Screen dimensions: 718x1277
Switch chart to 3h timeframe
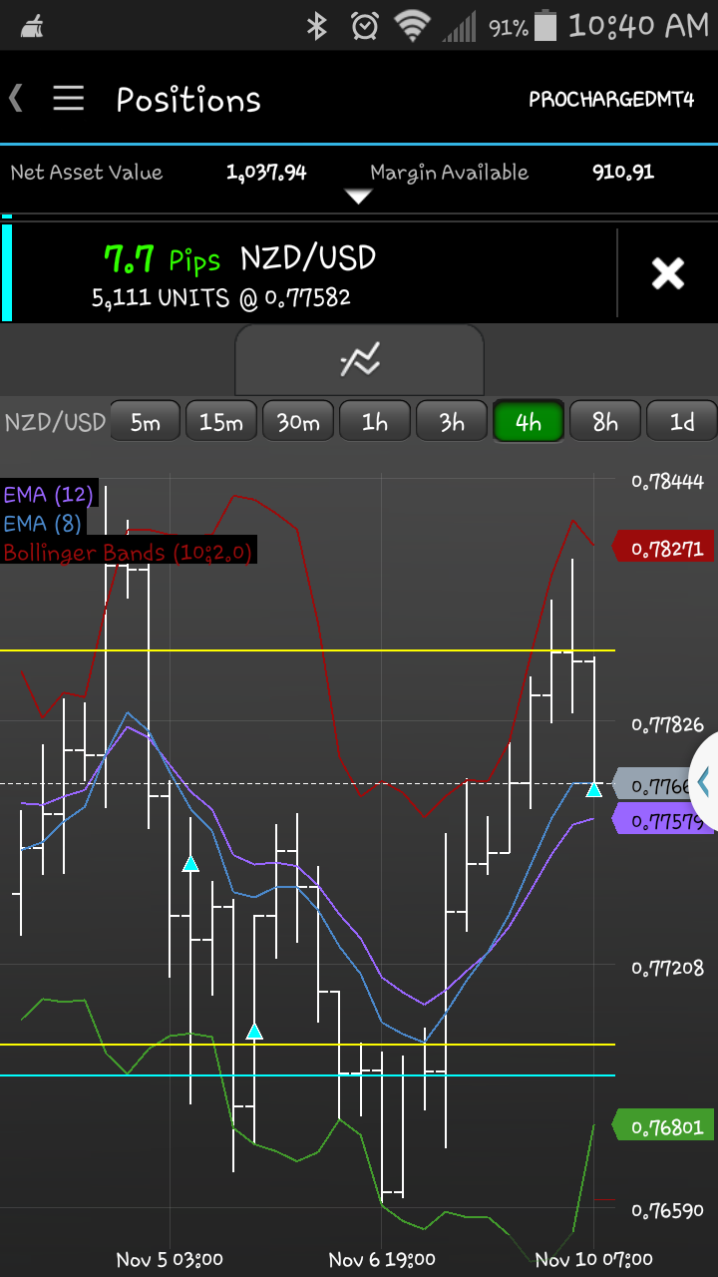[452, 422]
